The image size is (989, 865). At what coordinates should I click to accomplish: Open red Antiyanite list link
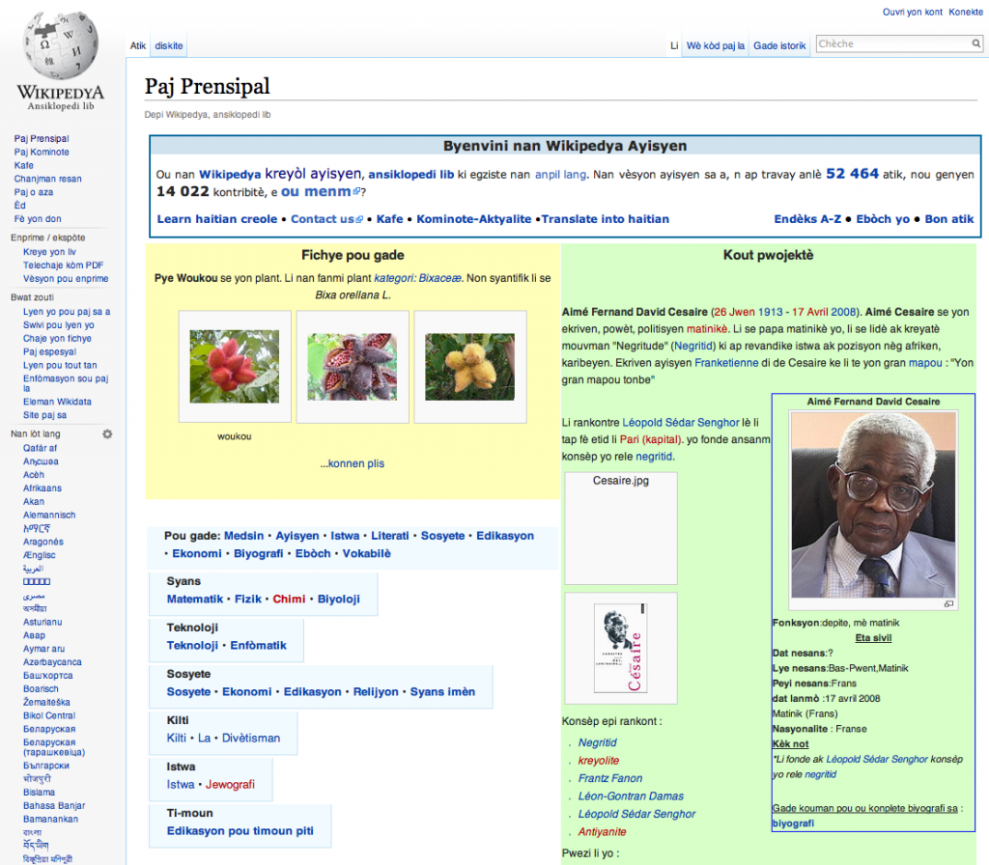(x=603, y=832)
